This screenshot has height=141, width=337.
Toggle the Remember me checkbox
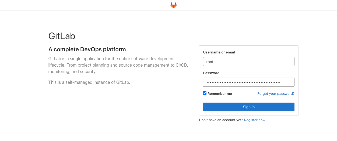click(x=205, y=93)
